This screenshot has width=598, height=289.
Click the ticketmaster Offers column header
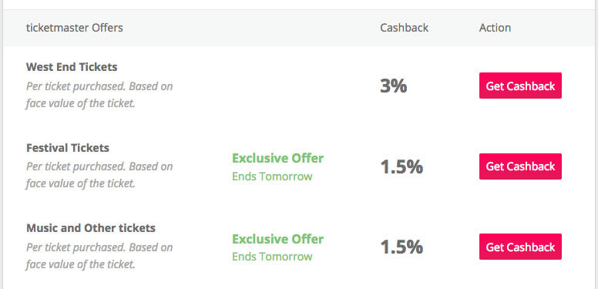(x=75, y=28)
